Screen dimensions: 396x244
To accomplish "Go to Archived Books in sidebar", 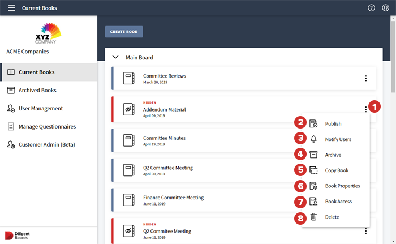I will pyautogui.click(x=37, y=90).
